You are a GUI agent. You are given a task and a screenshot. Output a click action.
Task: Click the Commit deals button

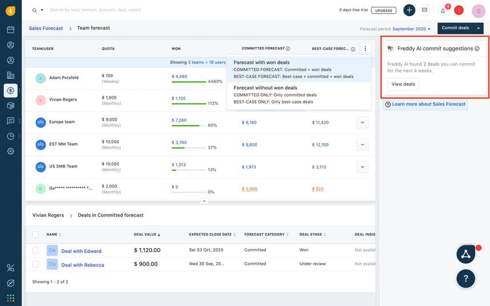point(455,28)
